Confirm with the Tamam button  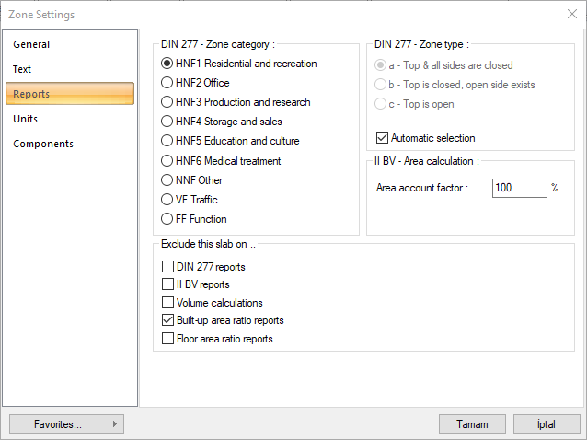[x=473, y=424]
